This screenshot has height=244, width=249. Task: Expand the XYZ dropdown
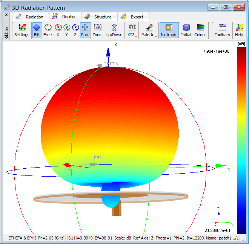132,30
